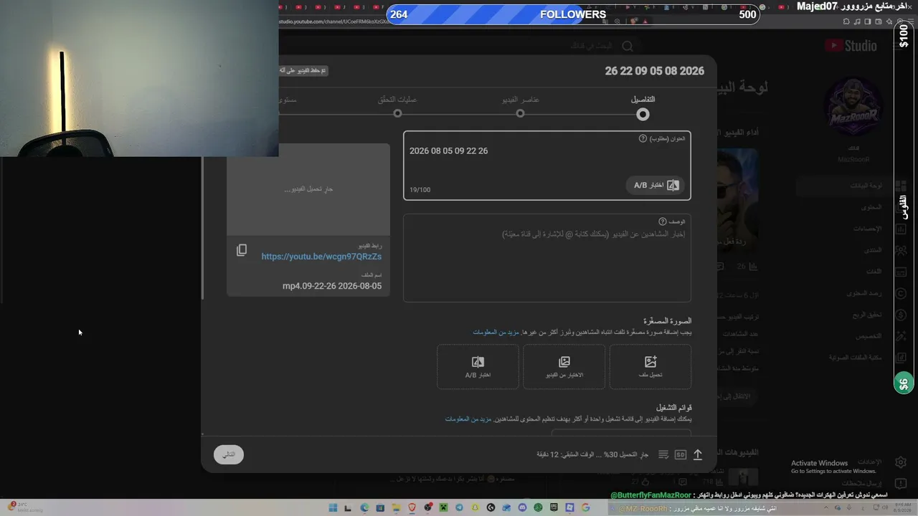The height and width of the screenshot is (516, 918).
Task: Choose thumbnail from video option
Action: tap(564, 367)
